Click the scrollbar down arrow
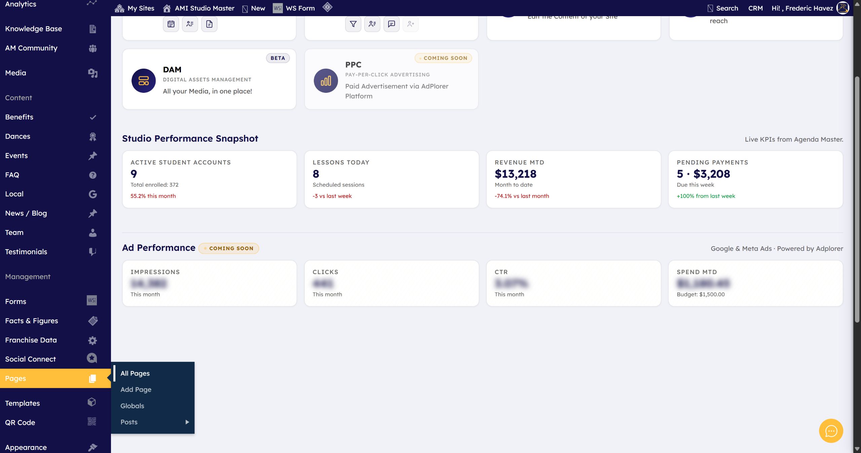Screen dimensions: 861x453 tap(857, 449)
